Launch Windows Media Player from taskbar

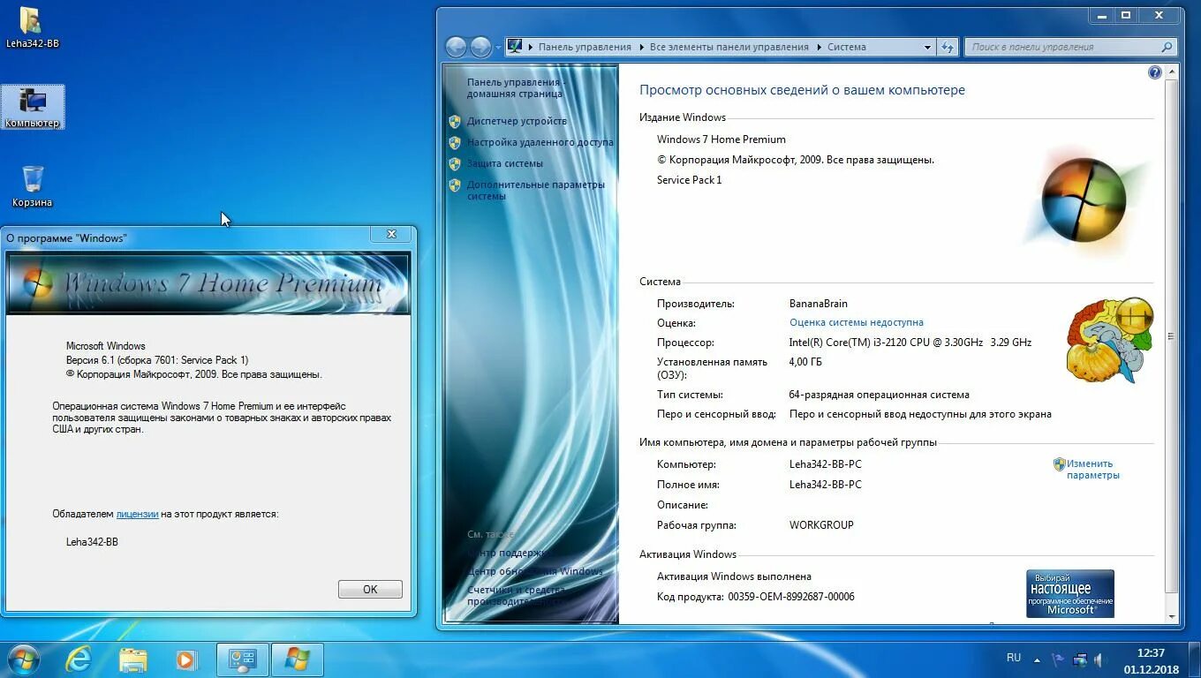[x=186, y=659]
